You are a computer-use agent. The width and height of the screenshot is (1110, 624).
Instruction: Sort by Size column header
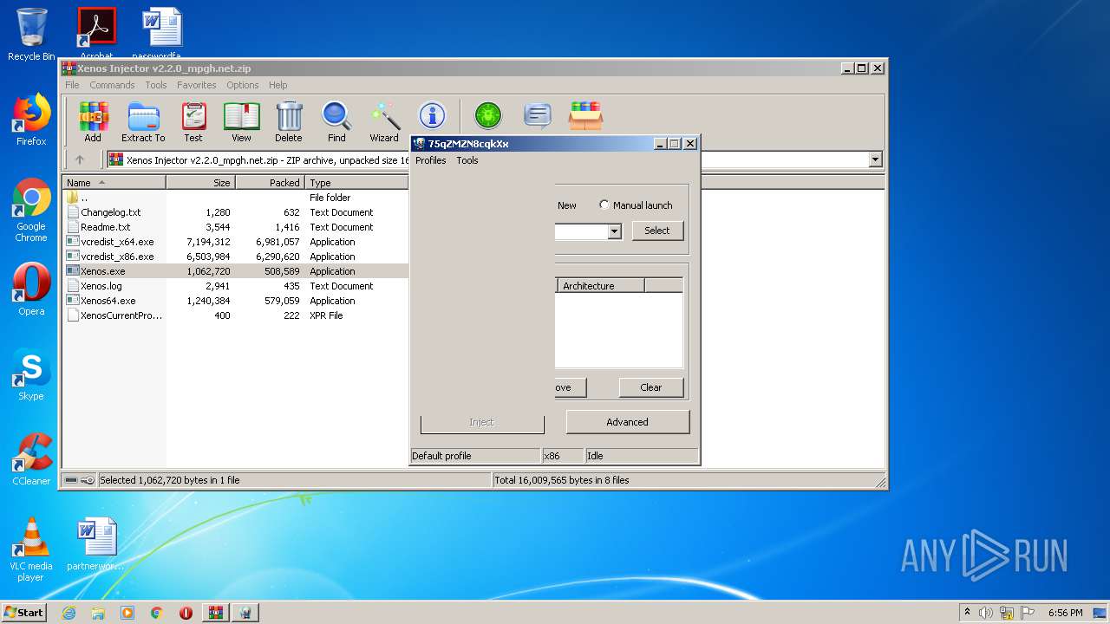pyautogui.click(x=201, y=183)
